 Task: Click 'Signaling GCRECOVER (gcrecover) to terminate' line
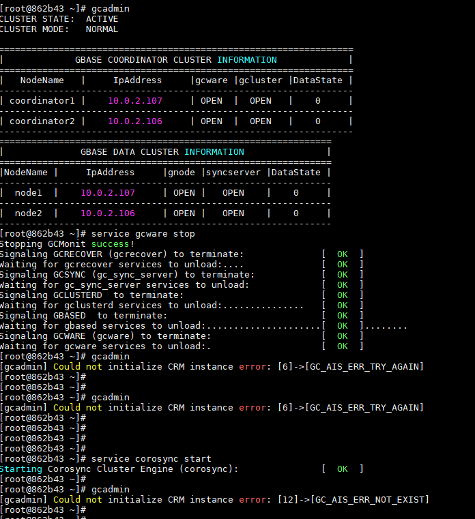122,254
